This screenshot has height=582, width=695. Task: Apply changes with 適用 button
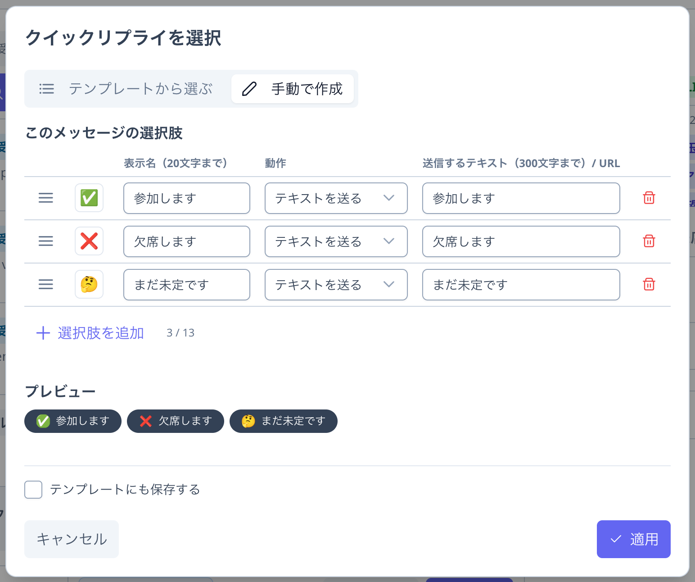click(x=634, y=539)
